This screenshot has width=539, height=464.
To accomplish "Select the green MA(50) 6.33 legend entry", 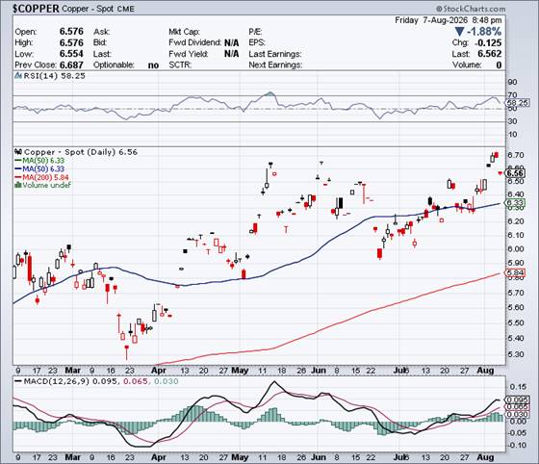I will tap(39, 160).
